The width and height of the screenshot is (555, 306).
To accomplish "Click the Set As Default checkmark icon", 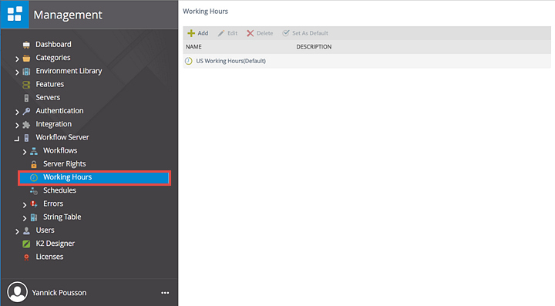I will 286,33.
